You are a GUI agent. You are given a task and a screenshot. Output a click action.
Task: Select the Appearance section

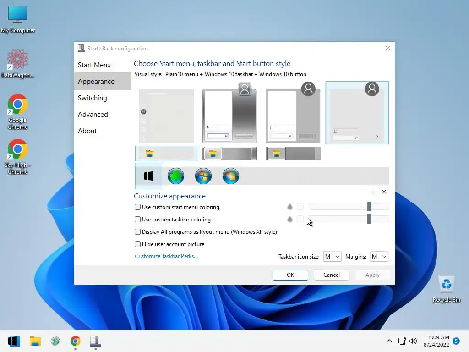103,82
